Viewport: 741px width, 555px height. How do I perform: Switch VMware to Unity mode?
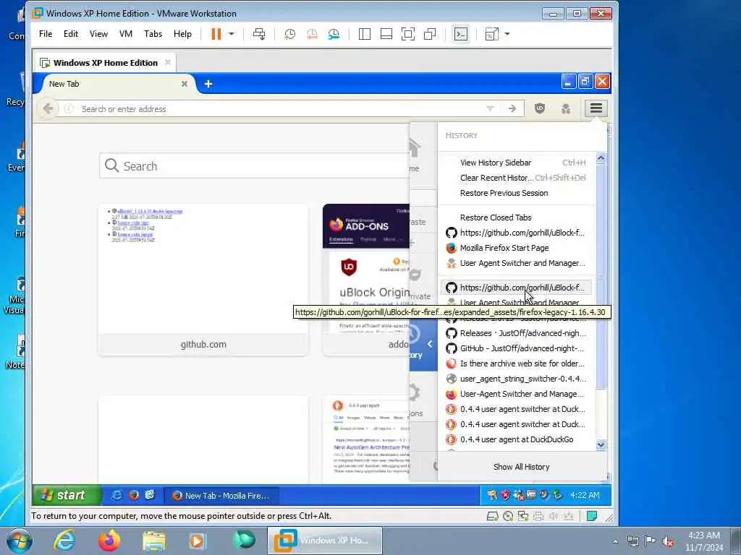(430, 34)
